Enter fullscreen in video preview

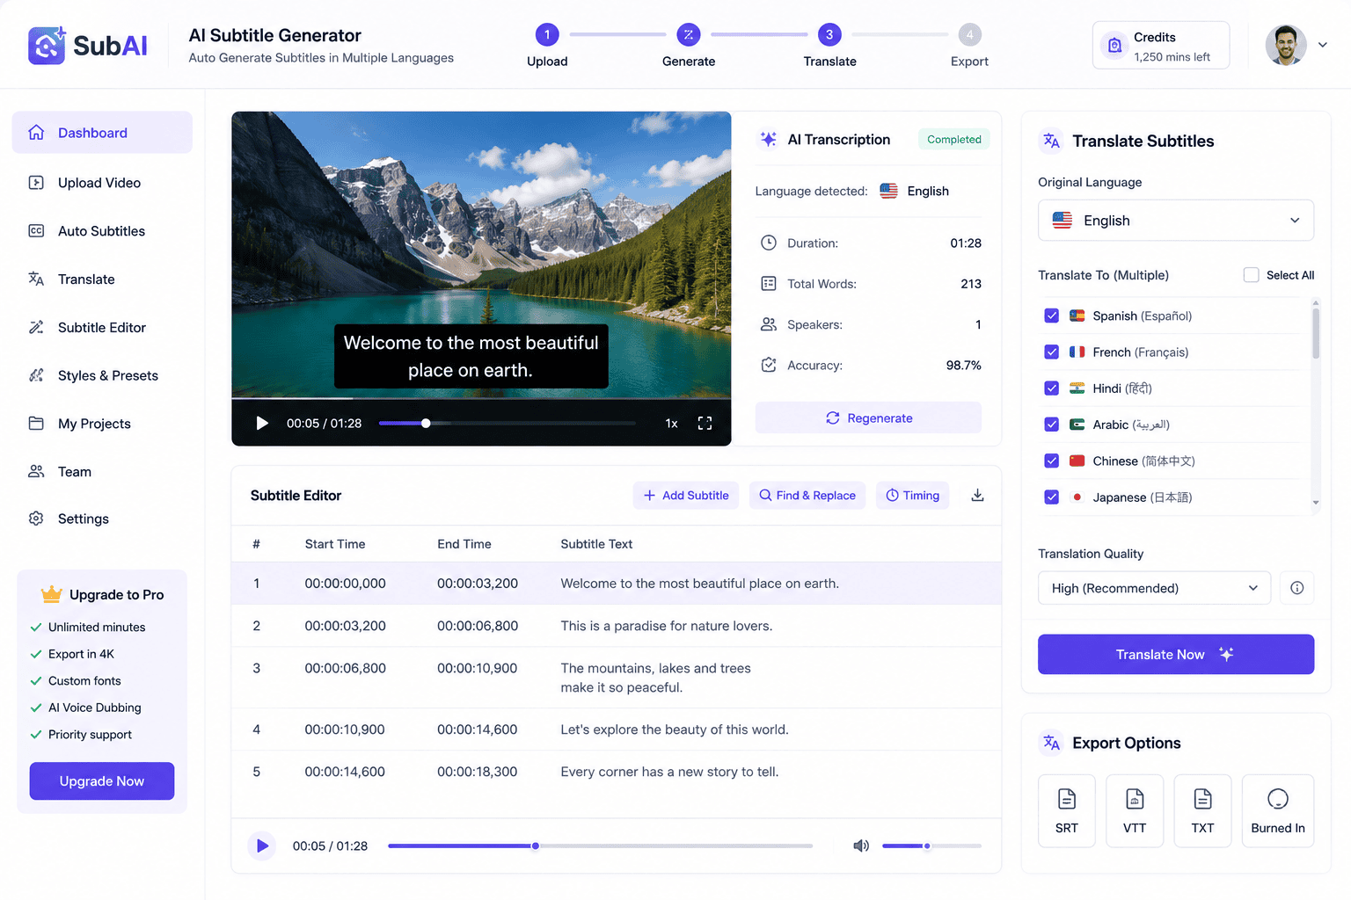[x=705, y=424]
